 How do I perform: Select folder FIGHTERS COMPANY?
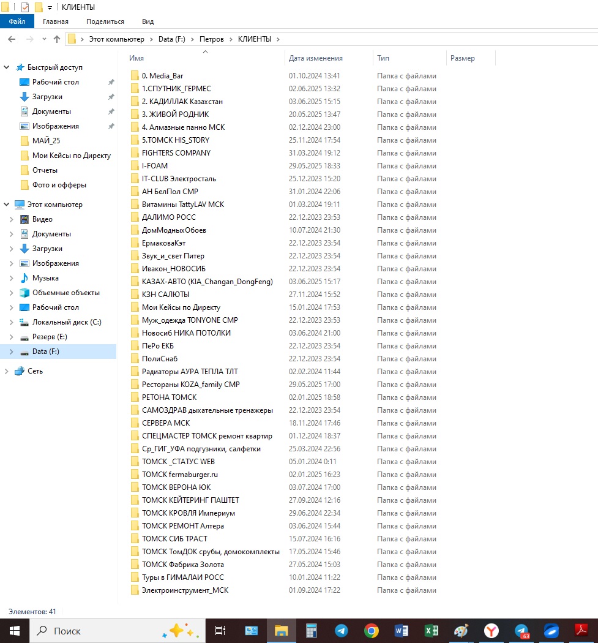click(x=176, y=153)
